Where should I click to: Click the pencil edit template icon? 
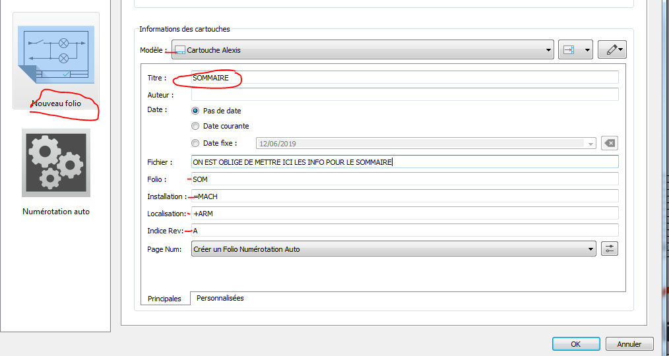612,50
